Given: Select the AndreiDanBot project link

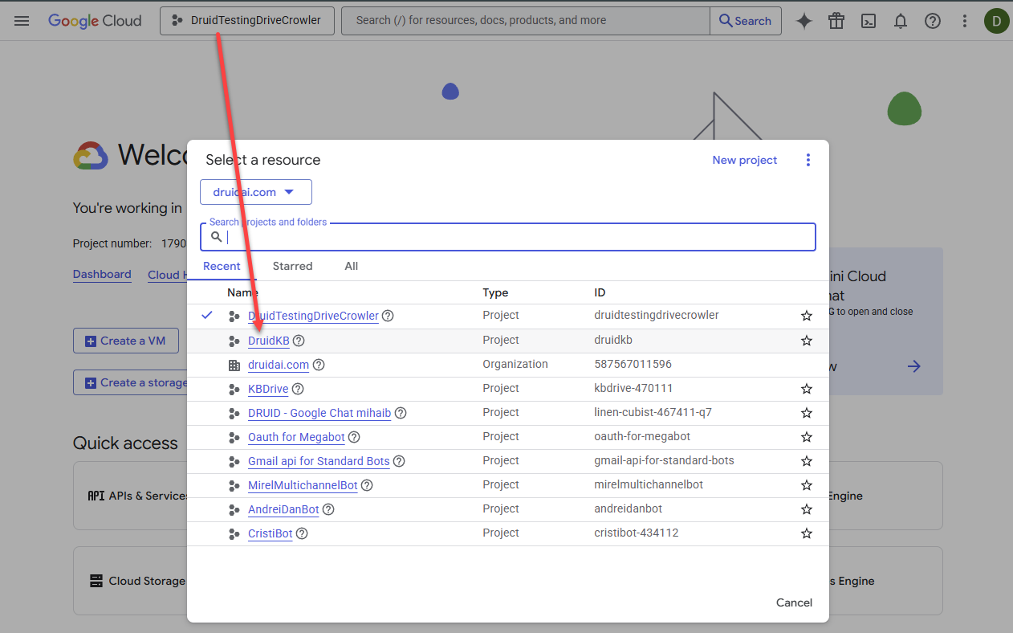Looking at the screenshot, I should 283,509.
